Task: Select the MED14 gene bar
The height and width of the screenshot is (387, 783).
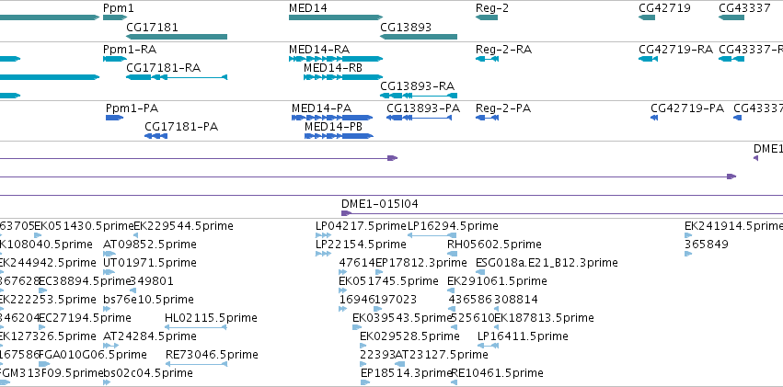Action: click(336, 17)
